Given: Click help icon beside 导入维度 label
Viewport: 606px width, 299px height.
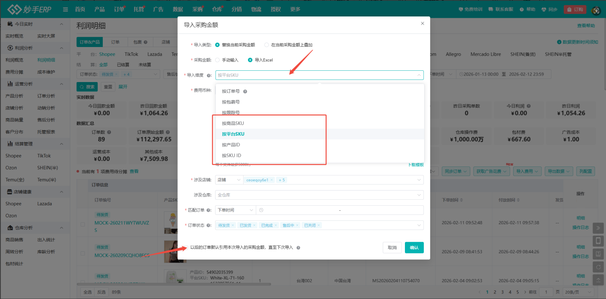Looking at the screenshot, I should click(x=209, y=75).
